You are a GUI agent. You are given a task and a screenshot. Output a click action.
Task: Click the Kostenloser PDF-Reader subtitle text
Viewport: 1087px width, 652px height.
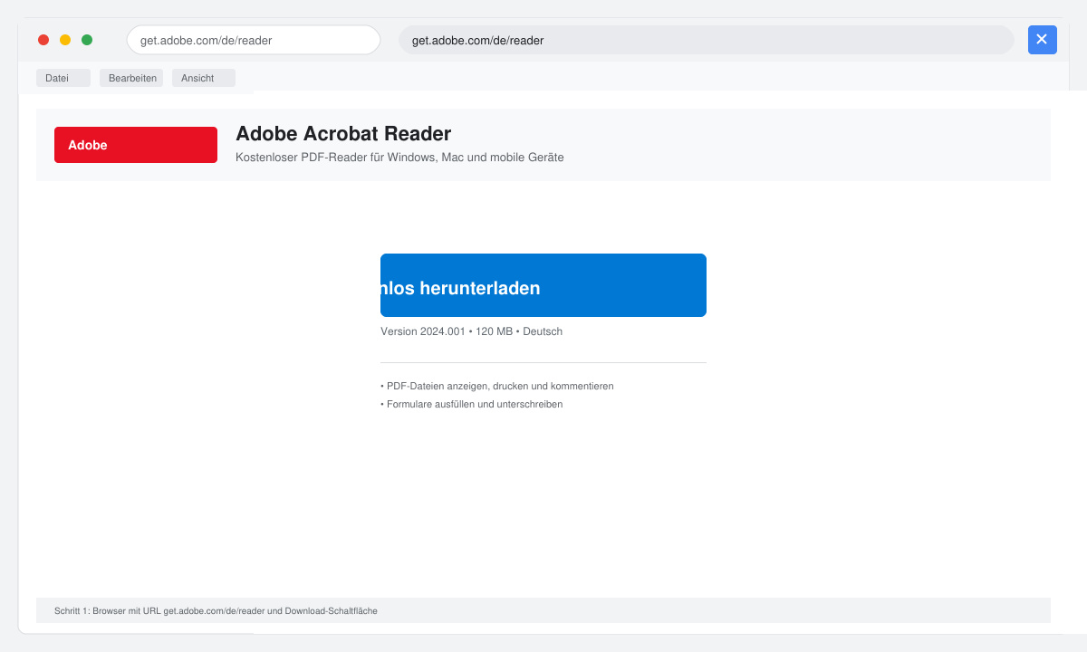pos(399,158)
